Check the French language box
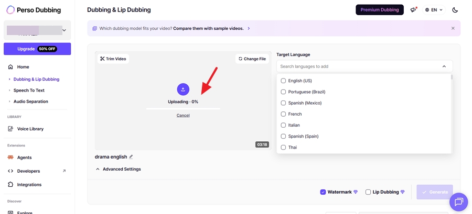This screenshot has width=472, height=214. pyautogui.click(x=283, y=114)
